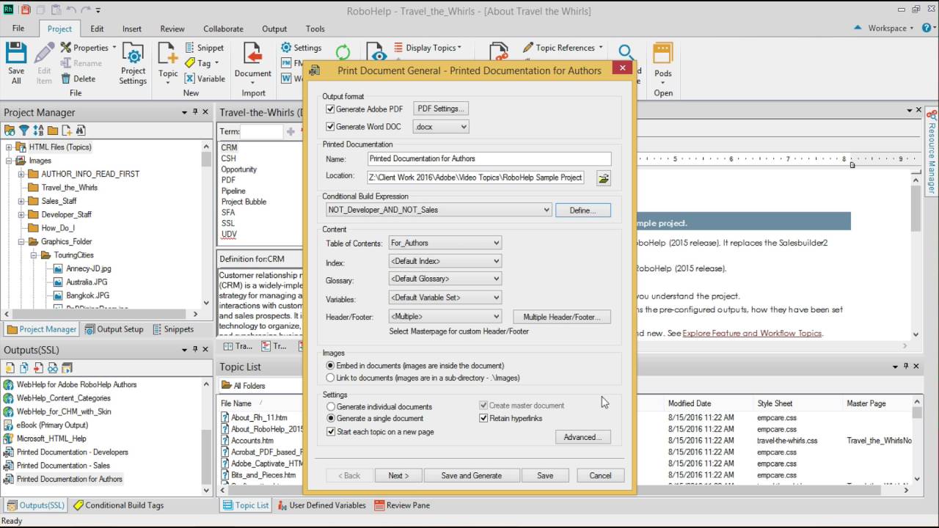Open the File menu
This screenshot has width=939, height=528.
[18, 29]
